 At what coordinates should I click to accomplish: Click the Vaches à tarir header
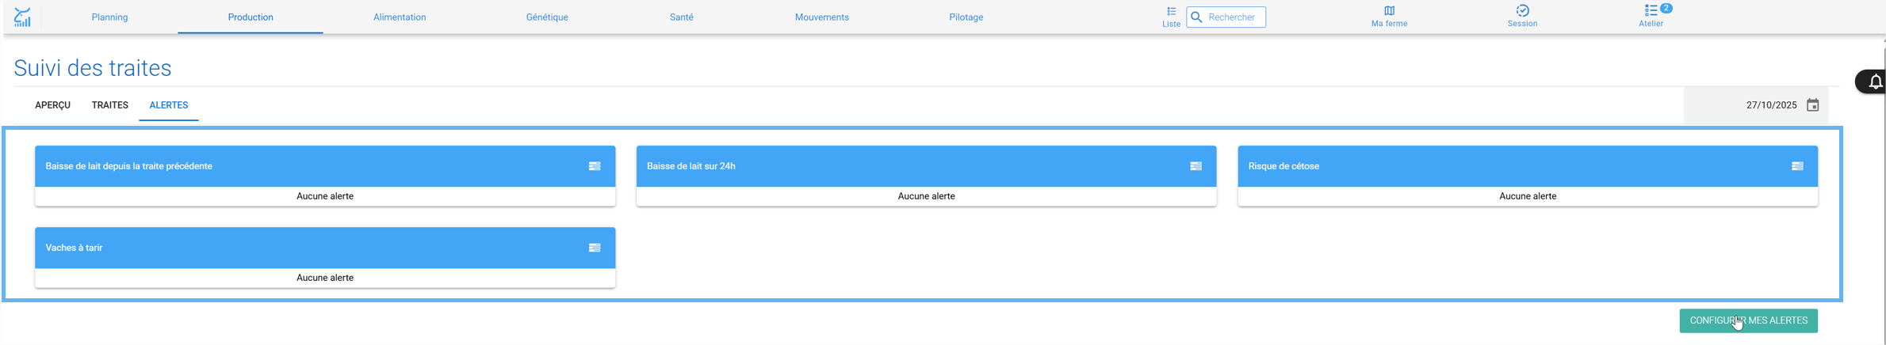(325, 248)
